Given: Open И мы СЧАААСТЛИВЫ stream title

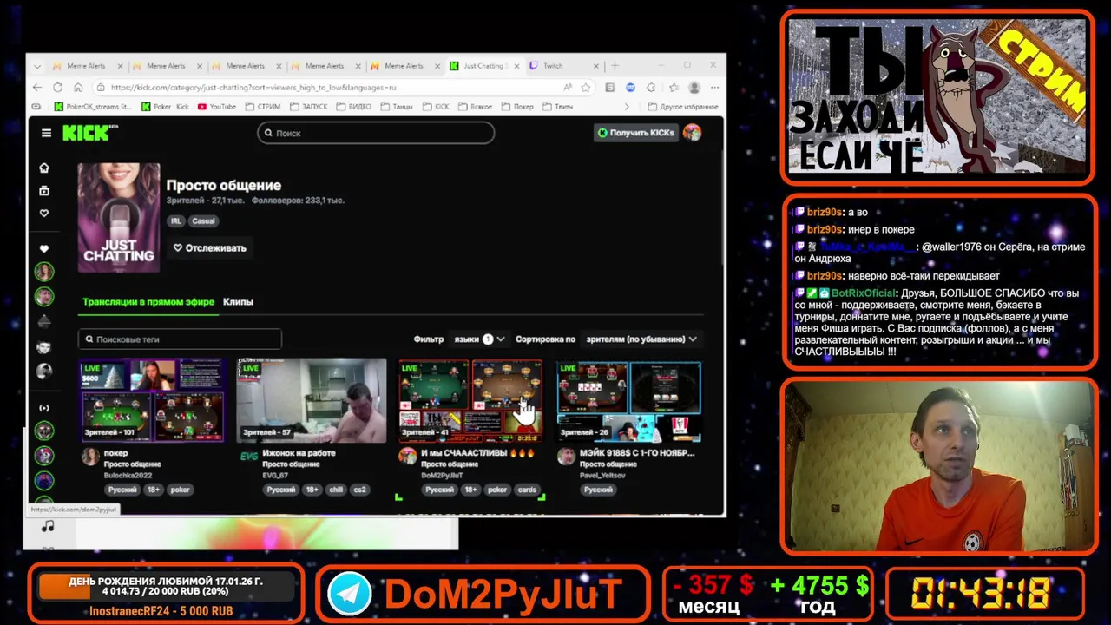Looking at the screenshot, I should point(477,453).
